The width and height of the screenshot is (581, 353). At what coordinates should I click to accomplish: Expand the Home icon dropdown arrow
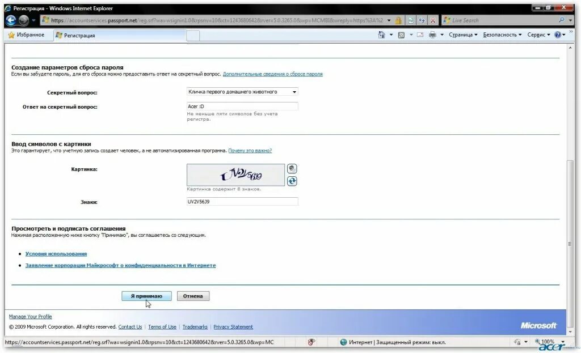coord(391,35)
